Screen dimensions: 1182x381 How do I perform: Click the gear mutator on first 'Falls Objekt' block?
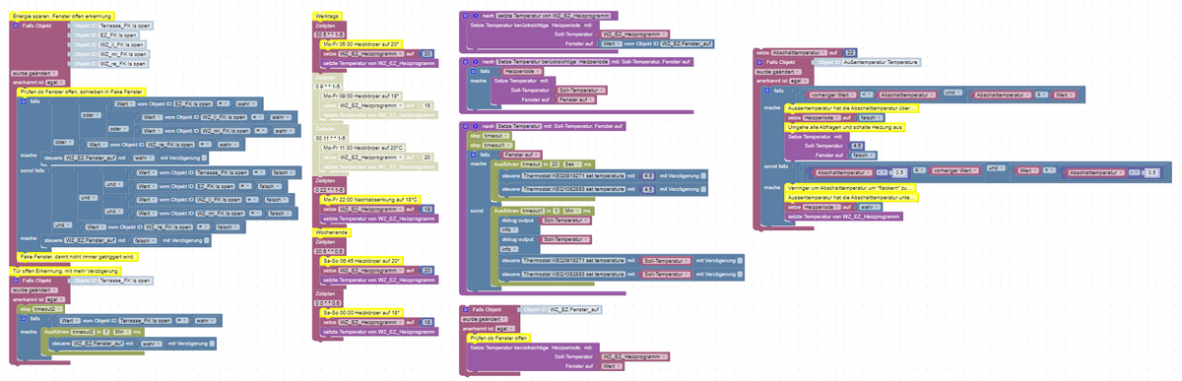(x=16, y=26)
